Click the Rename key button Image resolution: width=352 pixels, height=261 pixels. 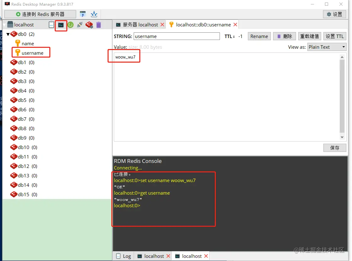259,36
